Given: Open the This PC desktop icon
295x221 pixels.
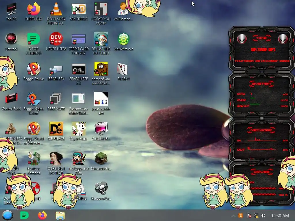Looking at the screenshot, I should [x=11, y=12].
